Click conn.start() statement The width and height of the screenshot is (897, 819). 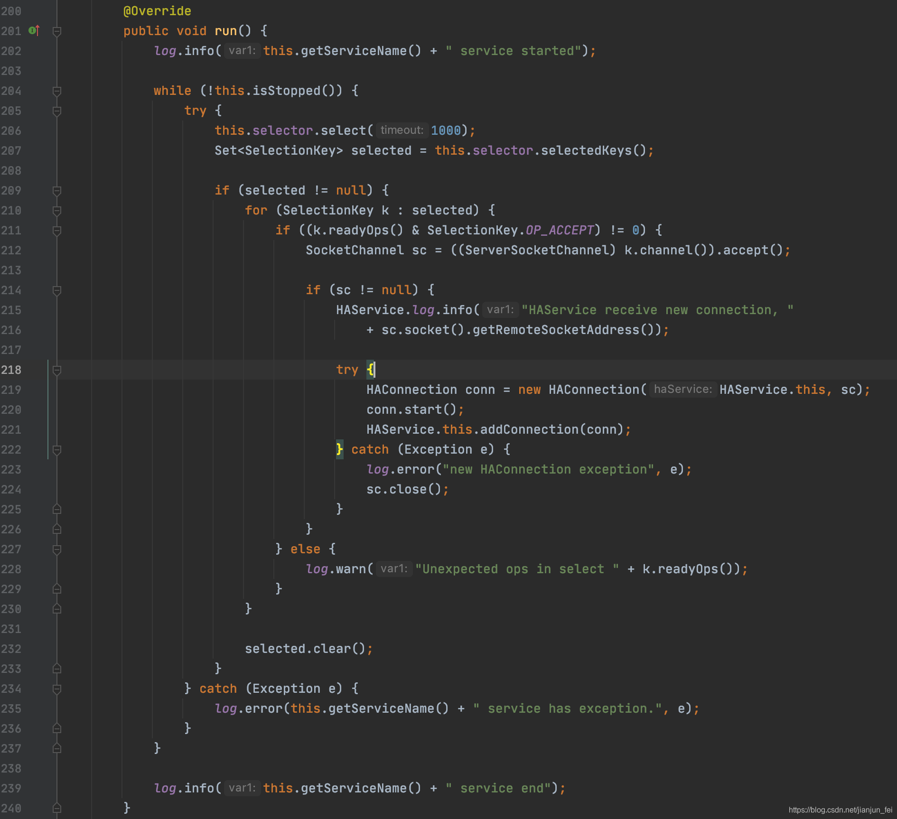click(x=415, y=409)
